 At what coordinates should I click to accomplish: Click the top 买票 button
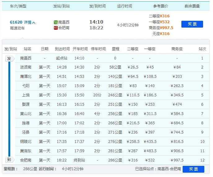pyautogui.click(x=192, y=24)
